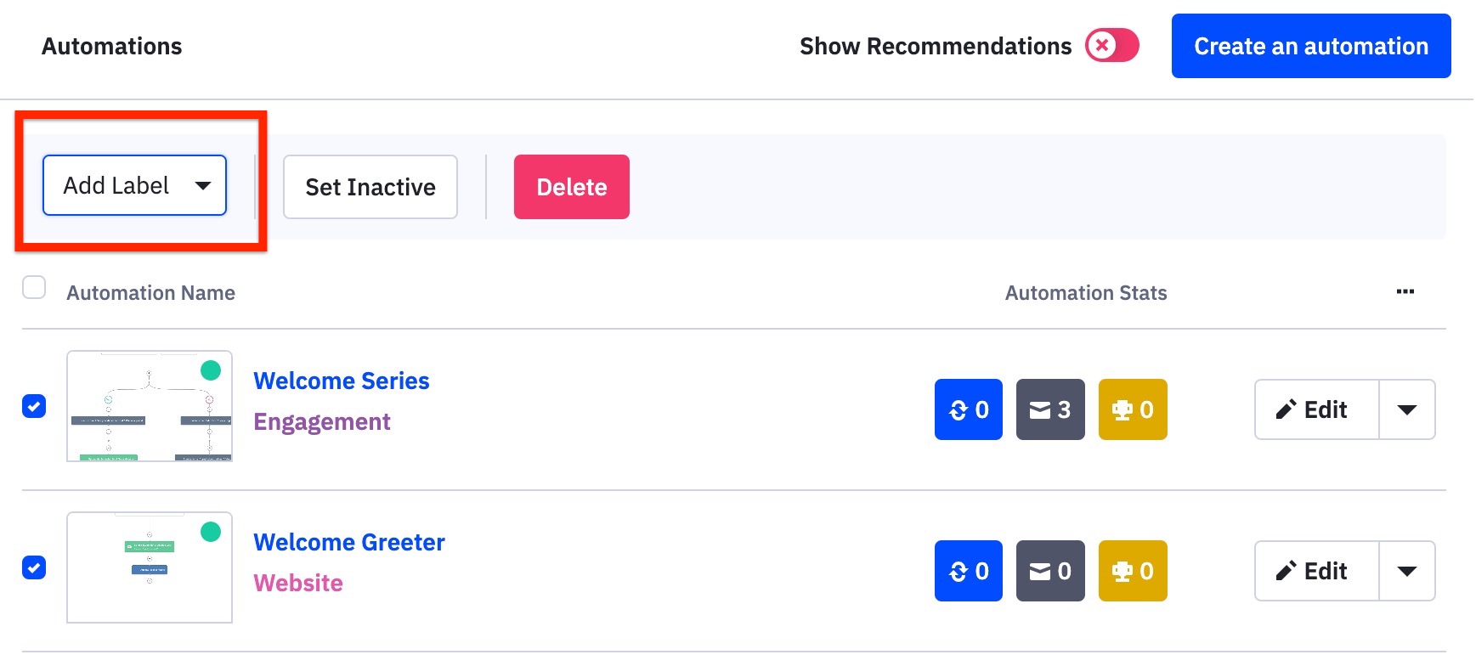This screenshot has height=666, width=1476.
Task: Open the Add Label dropdown
Action: point(133,185)
